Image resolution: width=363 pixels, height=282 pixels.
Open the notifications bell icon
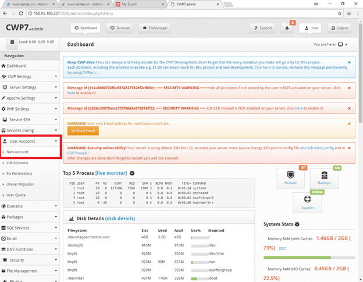[x=287, y=28]
